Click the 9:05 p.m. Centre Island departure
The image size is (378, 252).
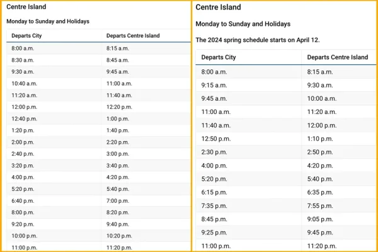point(320,219)
